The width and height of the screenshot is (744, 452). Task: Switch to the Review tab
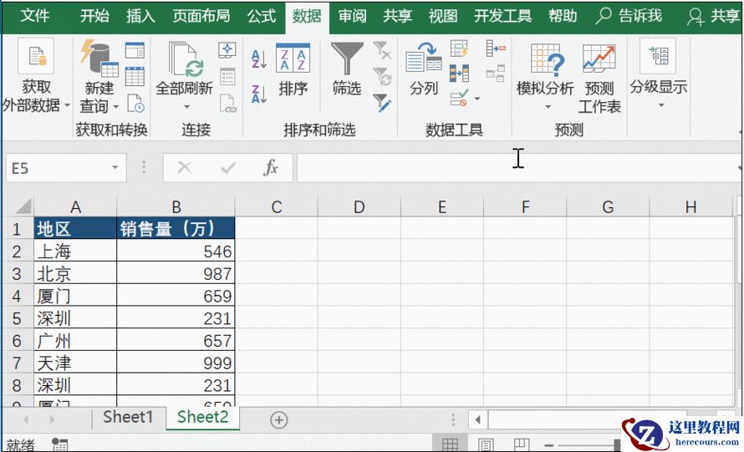click(x=352, y=16)
